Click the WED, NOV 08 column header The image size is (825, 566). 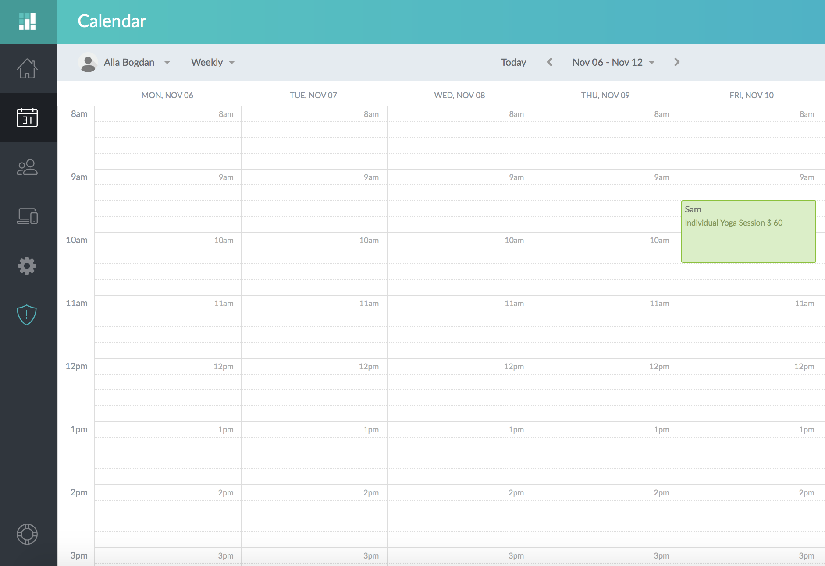coord(459,95)
